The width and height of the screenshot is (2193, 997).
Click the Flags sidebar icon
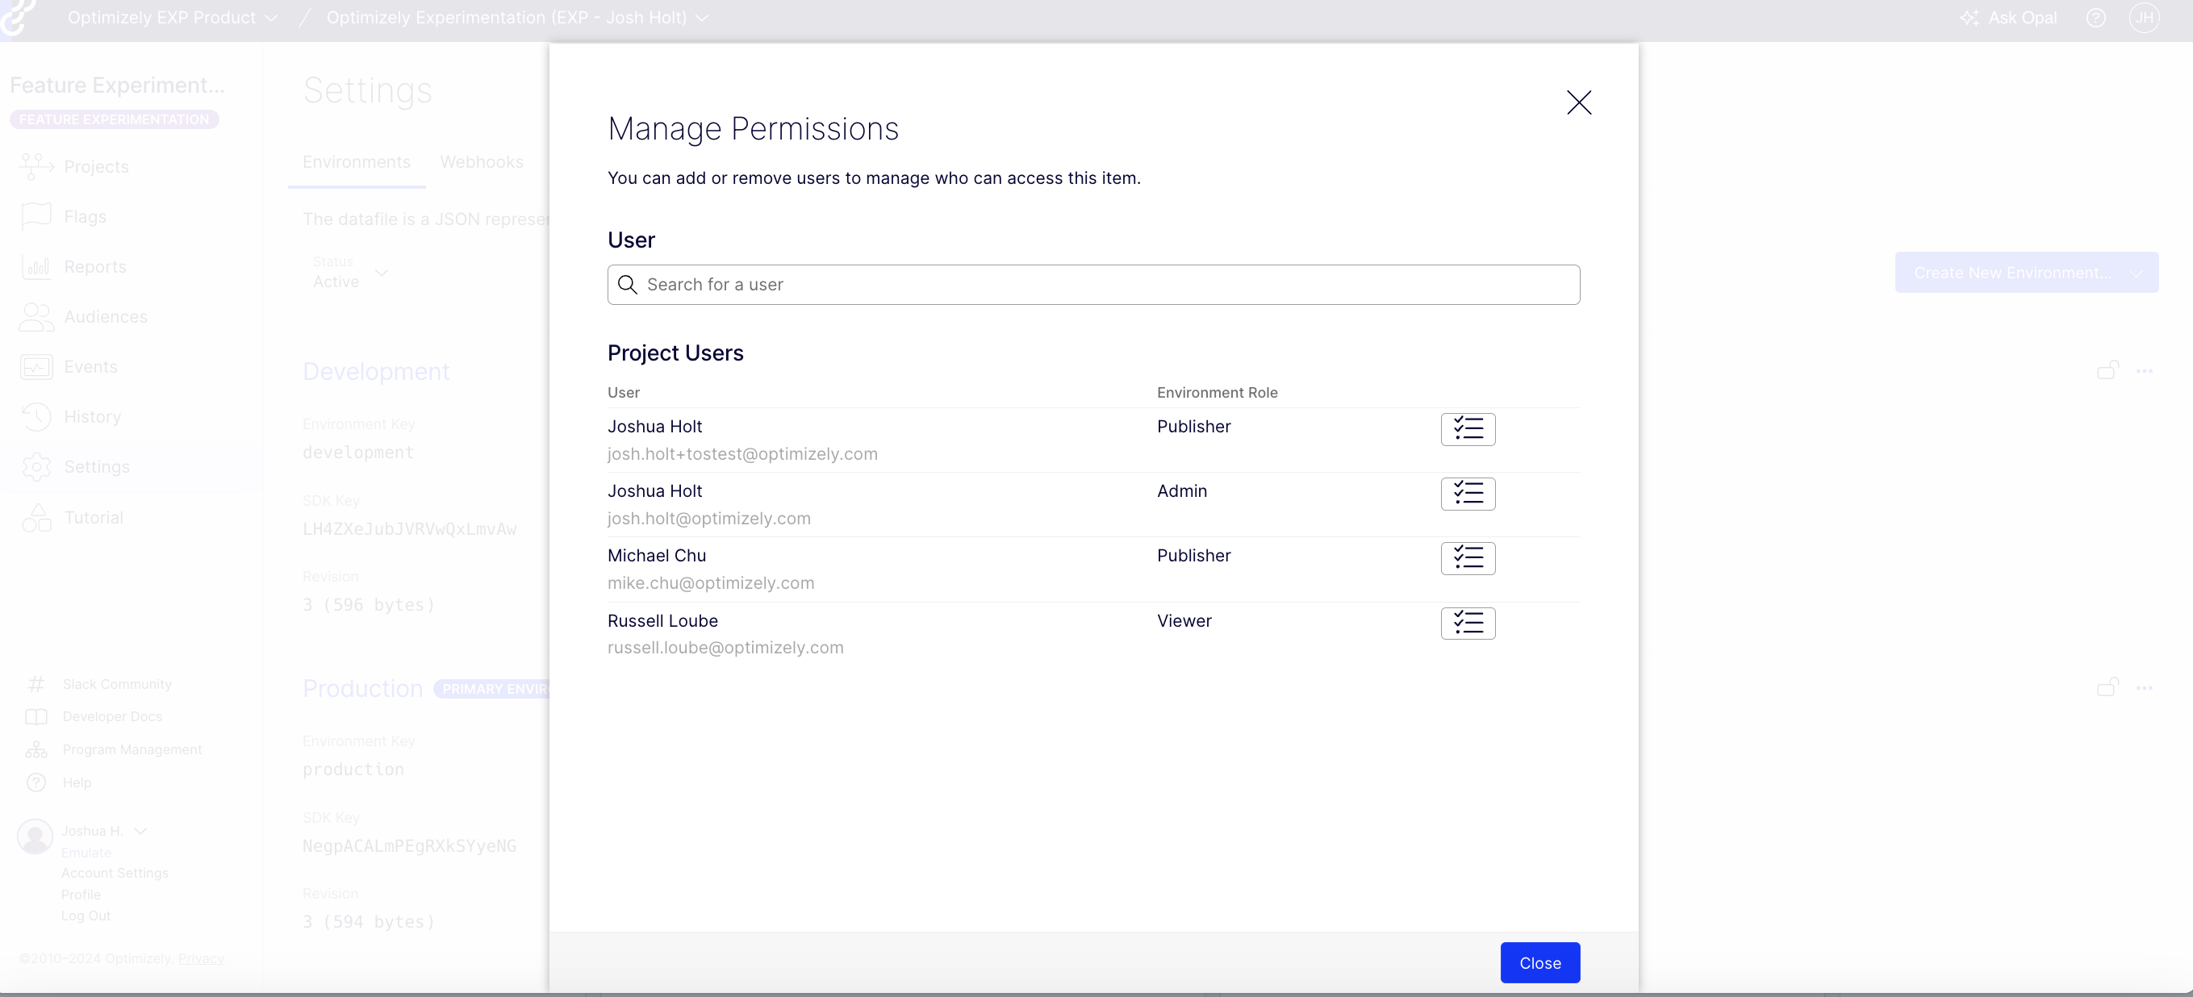click(x=36, y=217)
